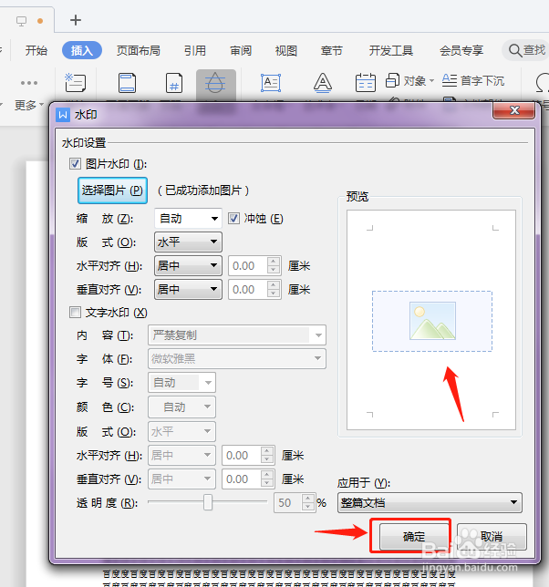Switch to the Page Layout tab
549x587 pixels.
139,50
